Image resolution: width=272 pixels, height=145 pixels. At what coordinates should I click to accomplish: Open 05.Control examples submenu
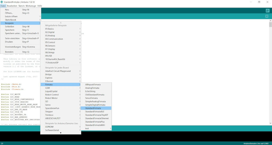pos(61,42)
